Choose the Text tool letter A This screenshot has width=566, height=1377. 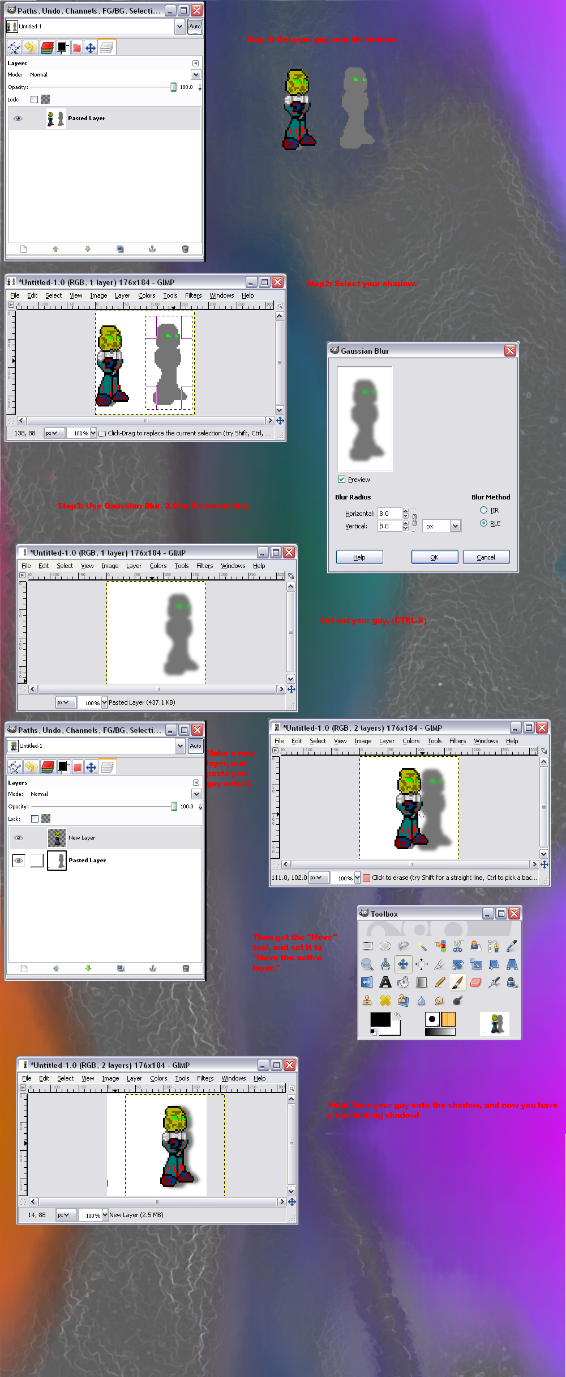coord(385,982)
